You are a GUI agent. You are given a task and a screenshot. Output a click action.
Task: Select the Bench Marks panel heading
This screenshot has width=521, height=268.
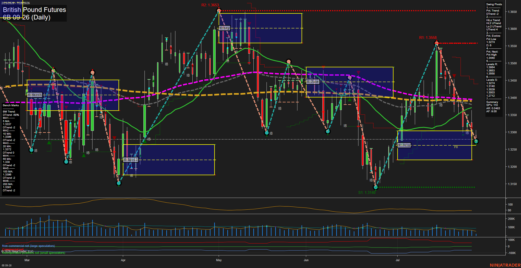[x=11, y=105]
